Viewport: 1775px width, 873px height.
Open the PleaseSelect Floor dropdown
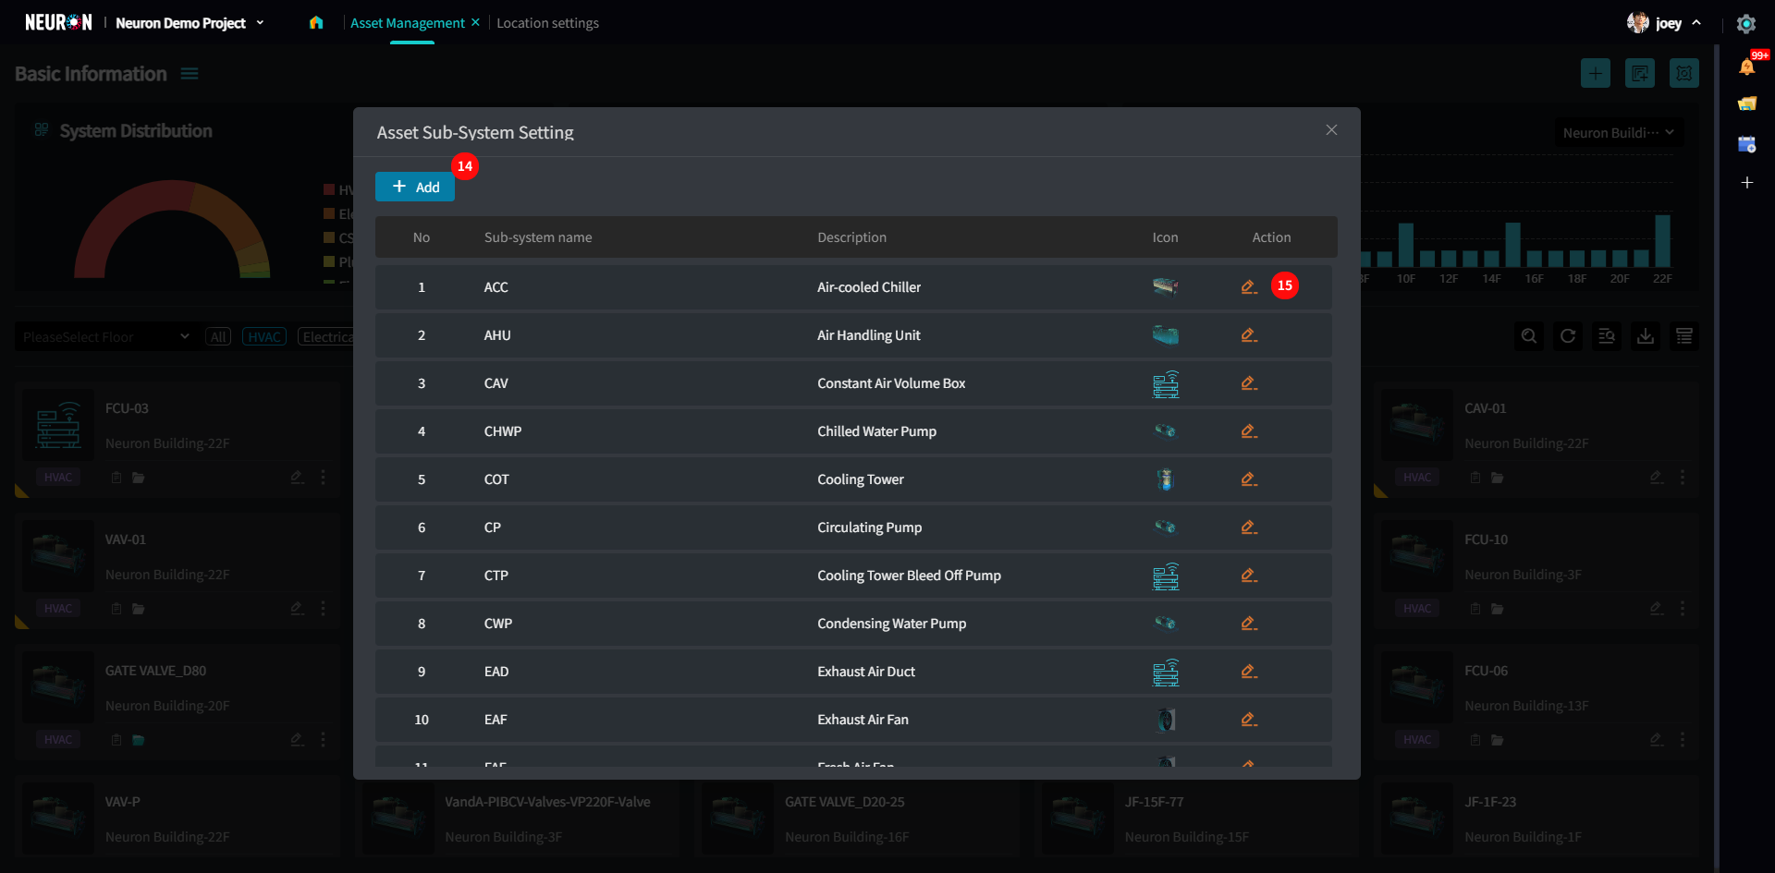click(104, 337)
